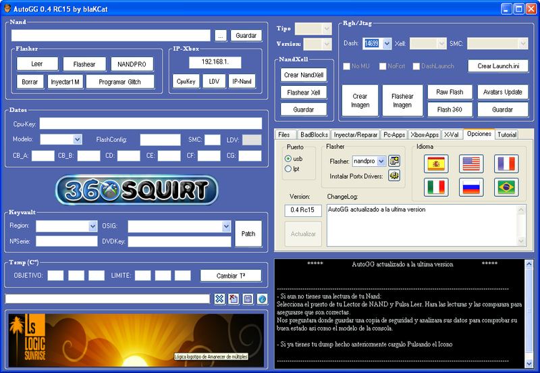Open the Flasher nandpro dropdown
540x373 pixels.
point(381,161)
